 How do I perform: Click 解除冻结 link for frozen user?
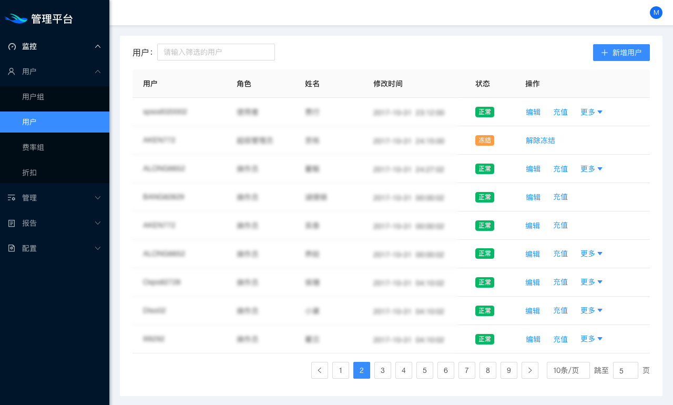coord(540,140)
